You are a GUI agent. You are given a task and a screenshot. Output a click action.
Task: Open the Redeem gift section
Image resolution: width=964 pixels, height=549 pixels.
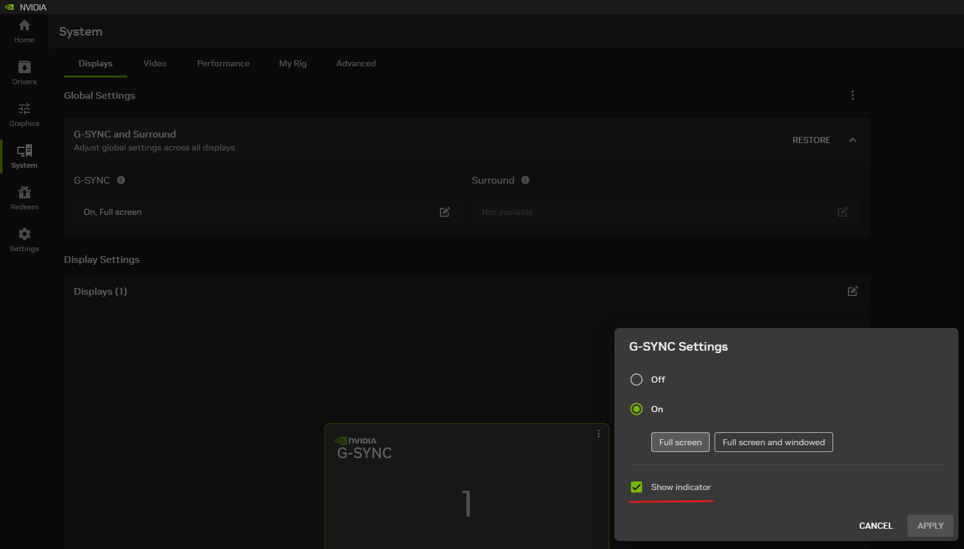pyautogui.click(x=25, y=198)
